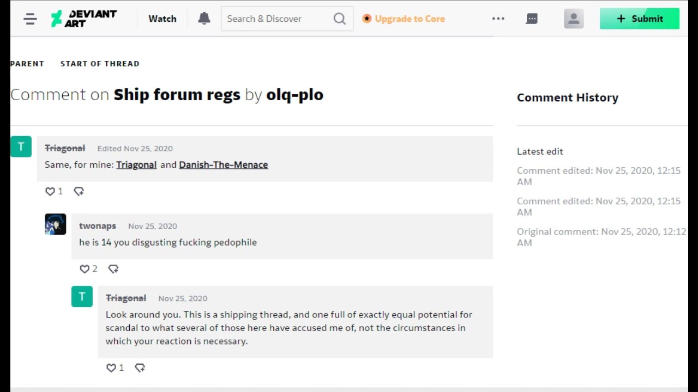Expand the three-dots more menu
698x392 pixels.
point(498,19)
